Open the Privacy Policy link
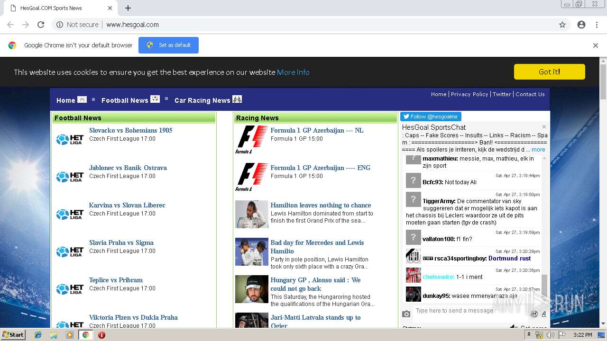Screen dimensions: 607x341 (x=469, y=94)
